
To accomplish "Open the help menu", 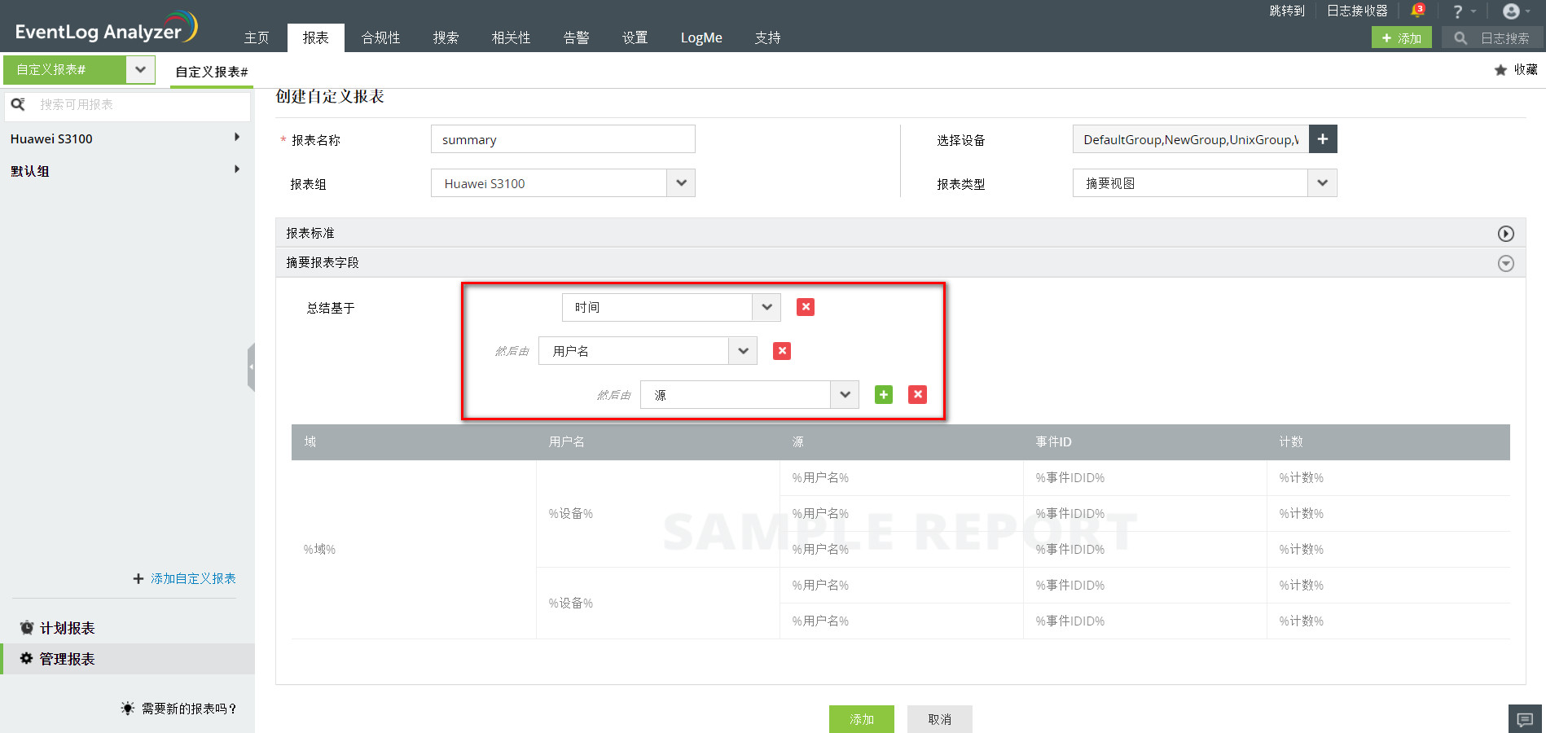I will click(1460, 11).
